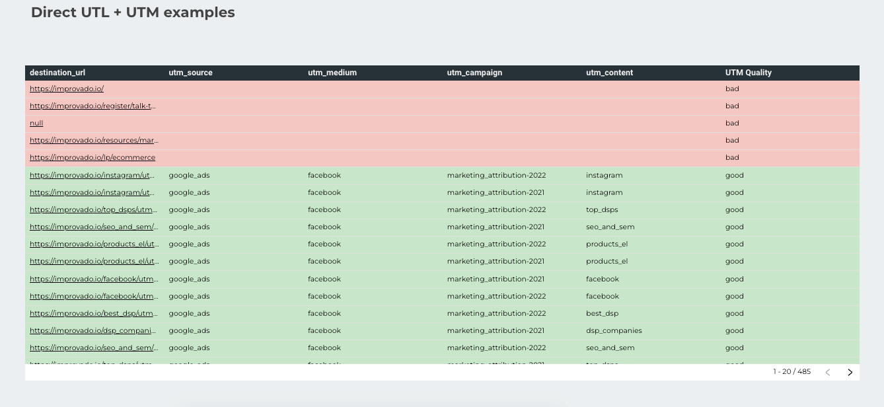Image resolution: width=884 pixels, height=407 pixels.
Task: Open the first improvado.io/instagram link
Action: tap(92, 175)
